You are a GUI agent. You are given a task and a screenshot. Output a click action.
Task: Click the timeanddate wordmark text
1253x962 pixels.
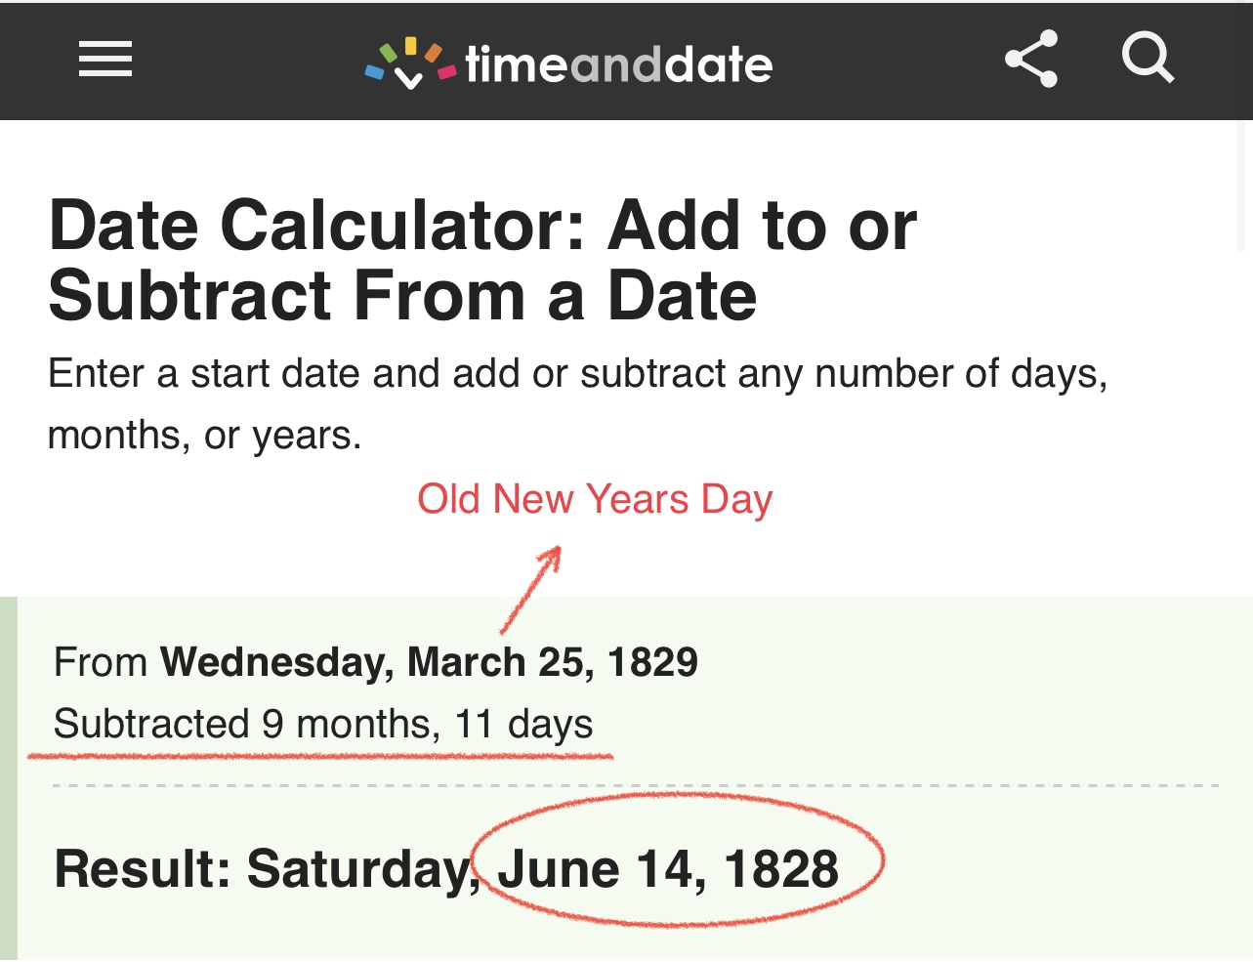pyautogui.click(x=619, y=65)
